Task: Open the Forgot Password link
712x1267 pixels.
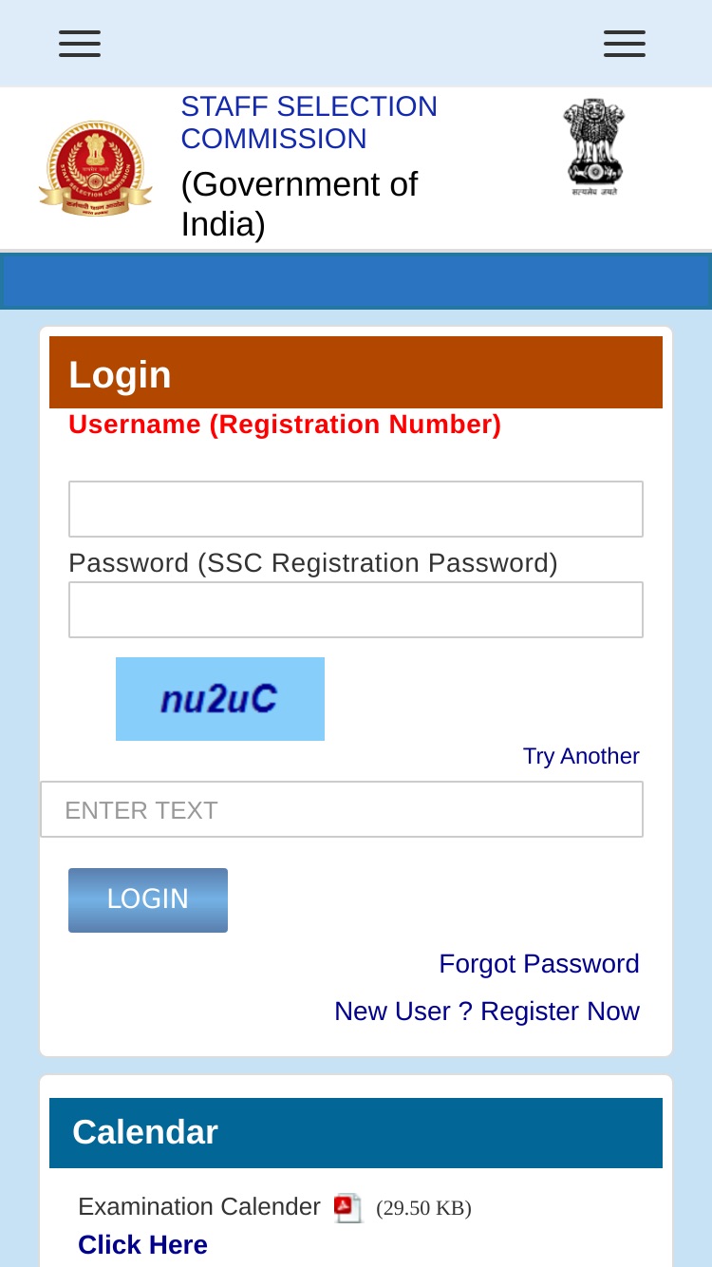Action: (x=539, y=964)
